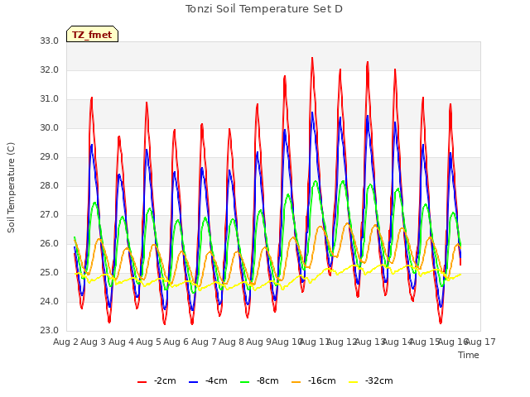The image size is (530, 397).
Task: Click the 23.0 y-axis tick label
Action: coord(50,330)
